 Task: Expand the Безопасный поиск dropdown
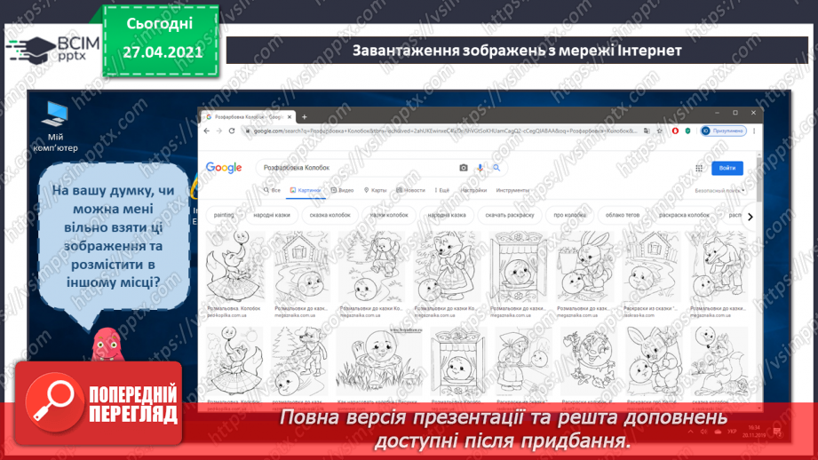(720, 191)
